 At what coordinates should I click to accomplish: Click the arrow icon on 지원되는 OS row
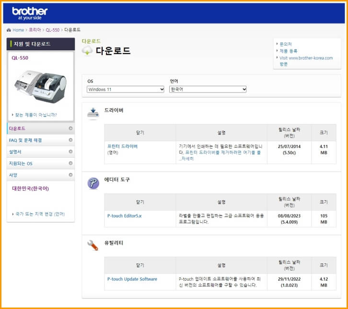(x=70, y=163)
